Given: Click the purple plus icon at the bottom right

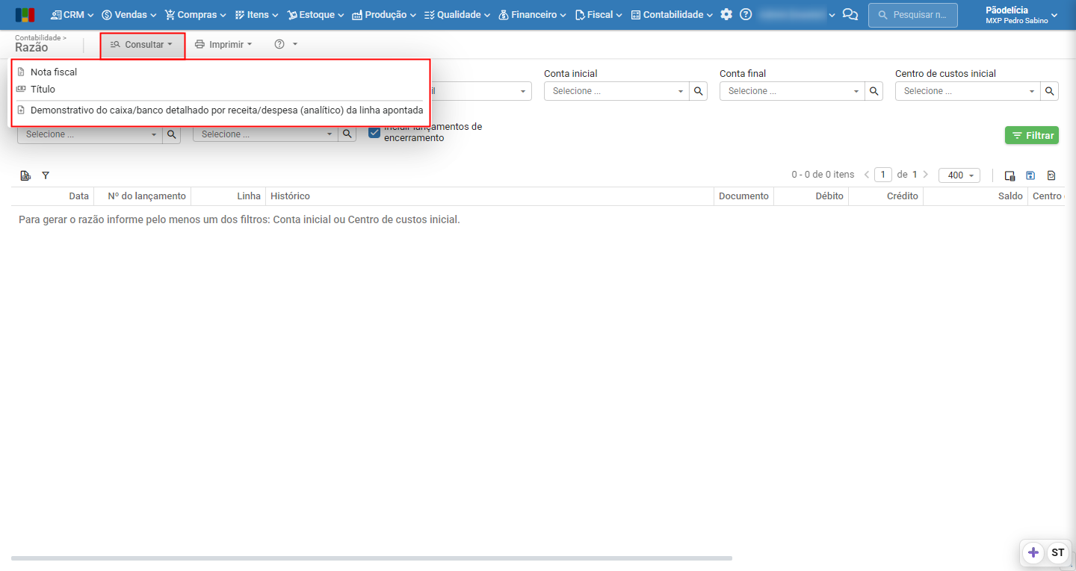Looking at the screenshot, I should click(1033, 553).
